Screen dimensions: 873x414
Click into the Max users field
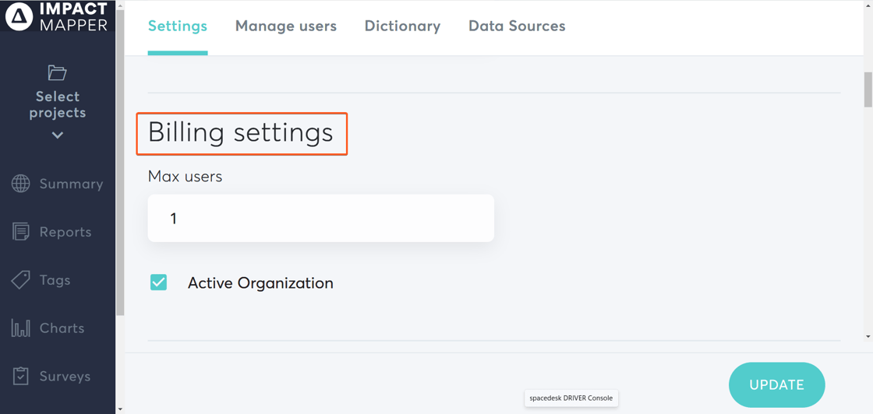320,218
